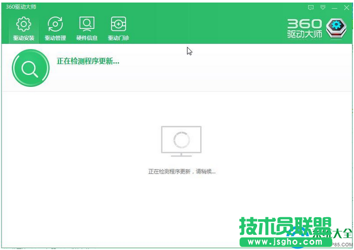Click the monitor loading spinner icon
This screenshot has width=354, height=250.
[182, 141]
